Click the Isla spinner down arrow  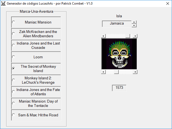coord(134,25)
